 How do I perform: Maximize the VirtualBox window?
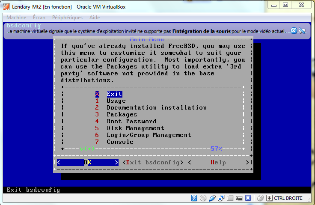tap(285, 5)
